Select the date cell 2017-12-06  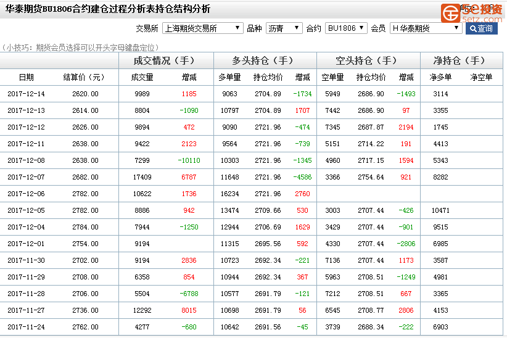(x=26, y=194)
